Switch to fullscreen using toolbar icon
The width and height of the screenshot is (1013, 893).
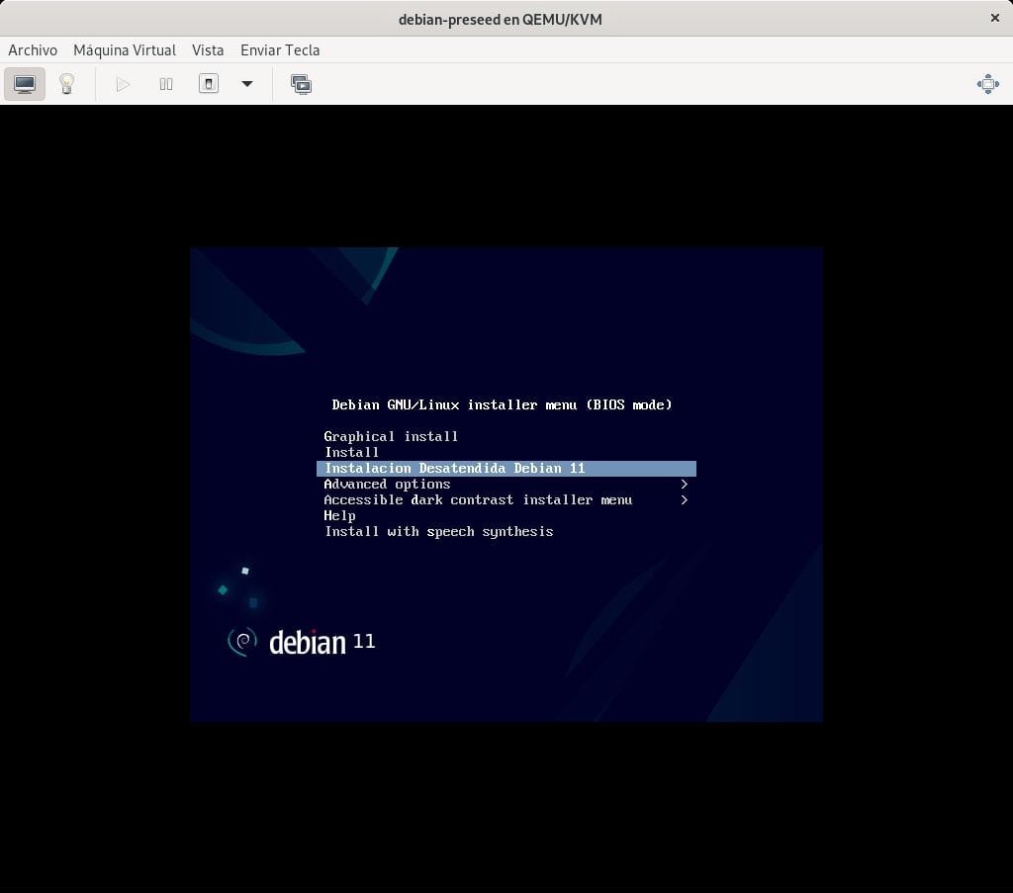pyautogui.click(x=987, y=84)
